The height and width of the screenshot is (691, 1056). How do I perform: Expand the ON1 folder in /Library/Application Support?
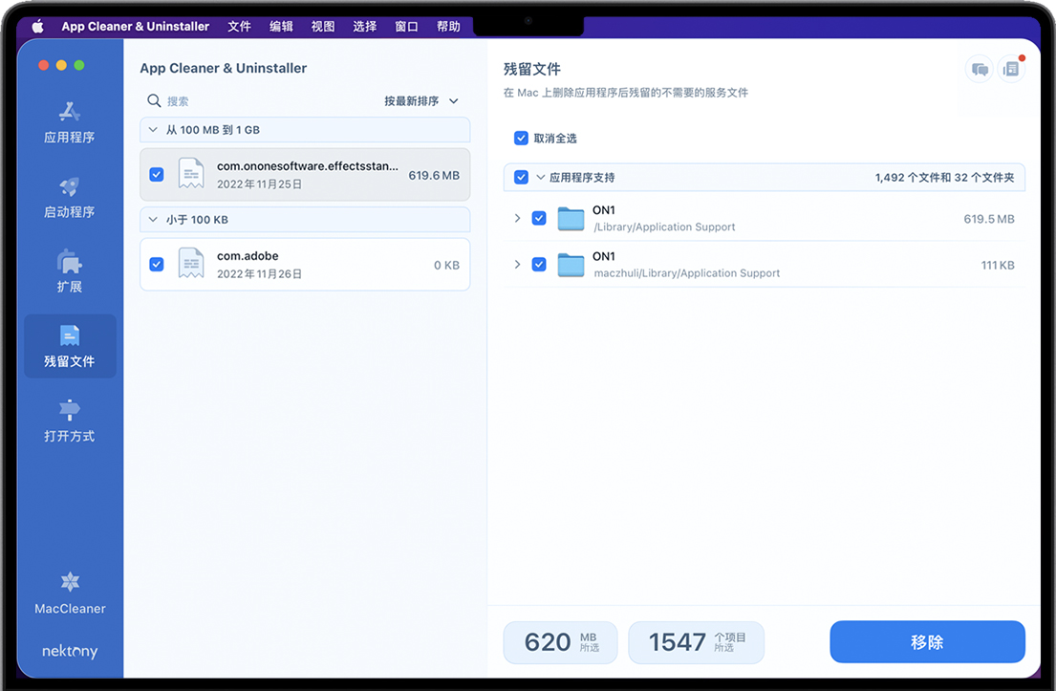click(517, 219)
